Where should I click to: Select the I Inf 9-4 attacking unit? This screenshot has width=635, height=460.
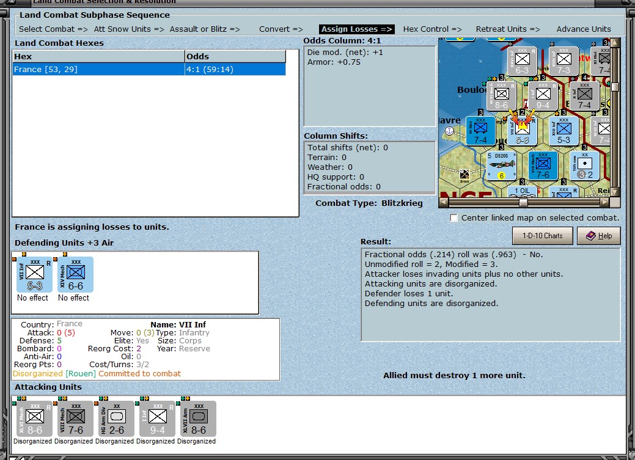click(x=157, y=418)
